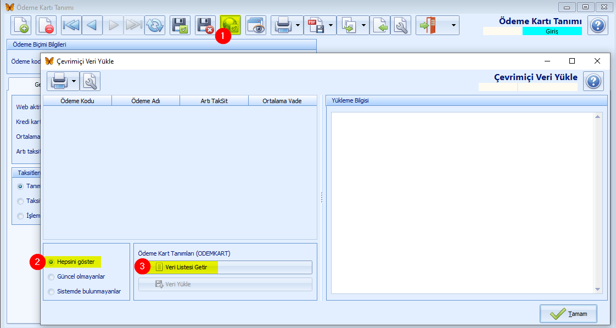Go to the next record arrow
Image resolution: width=616 pixels, height=328 pixels.
[x=113, y=25]
